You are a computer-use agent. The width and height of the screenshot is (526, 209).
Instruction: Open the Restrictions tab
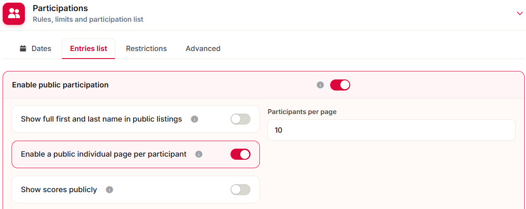[146, 48]
